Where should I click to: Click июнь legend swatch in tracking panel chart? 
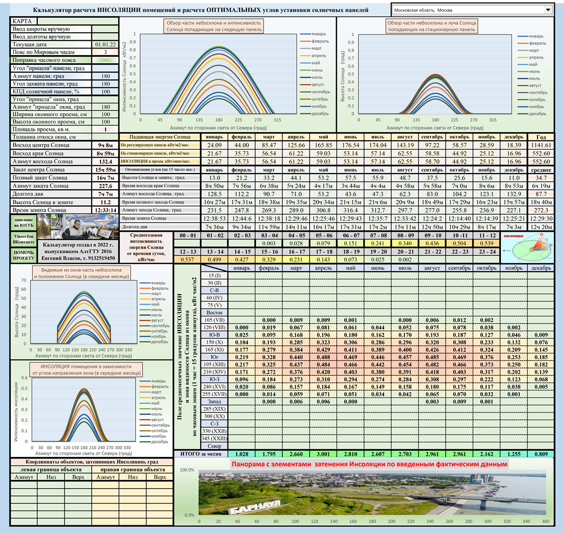[304, 70]
